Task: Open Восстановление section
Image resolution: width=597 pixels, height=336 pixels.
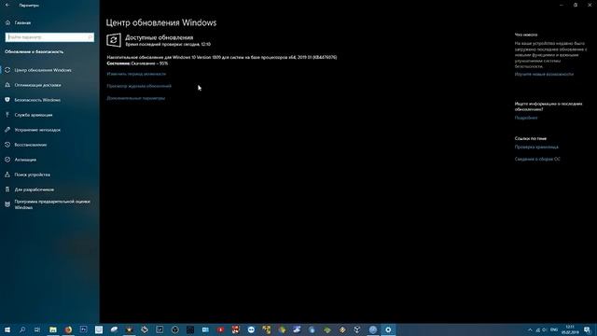Action: [49, 145]
